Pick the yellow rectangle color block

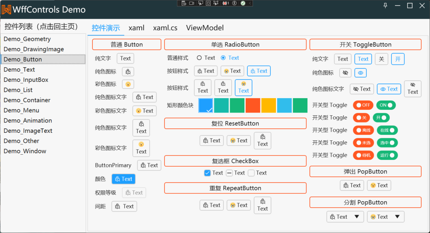269,105
